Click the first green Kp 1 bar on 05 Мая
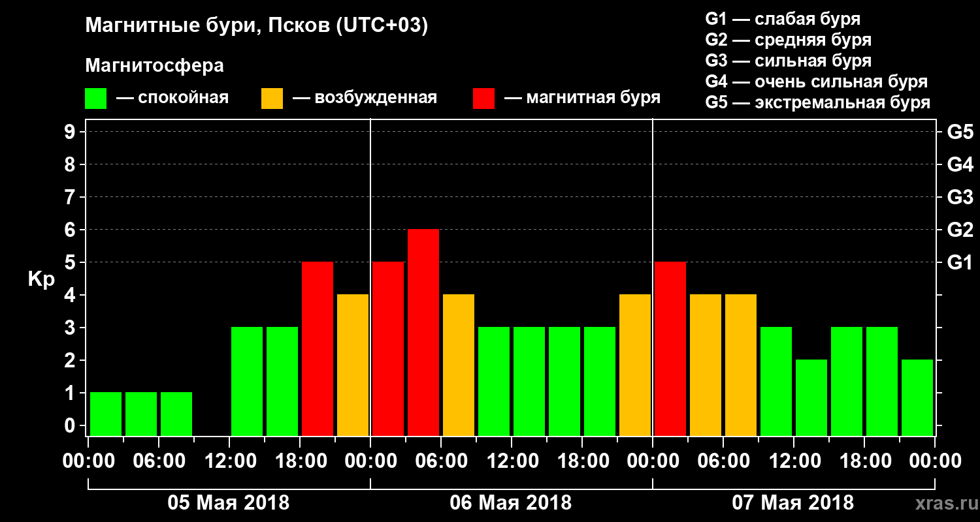Image resolution: width=980 pixels, height=522 pixels. [x=106, y=414]
